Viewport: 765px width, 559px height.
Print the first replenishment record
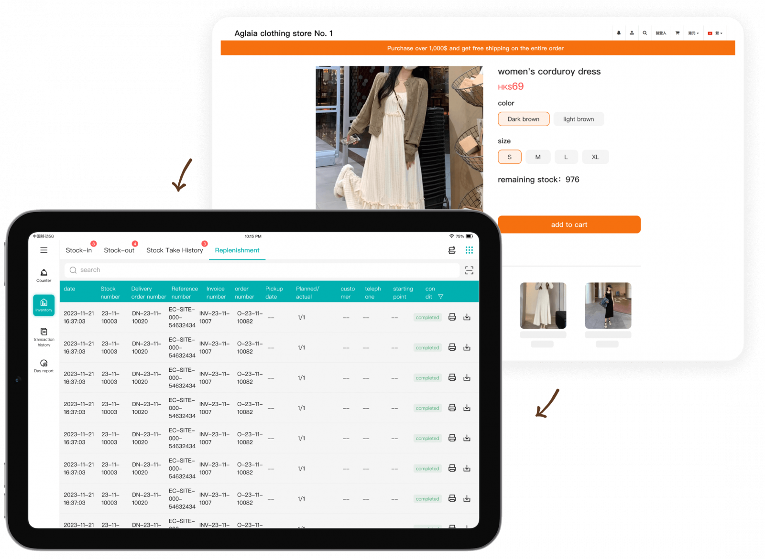(452, 317)
